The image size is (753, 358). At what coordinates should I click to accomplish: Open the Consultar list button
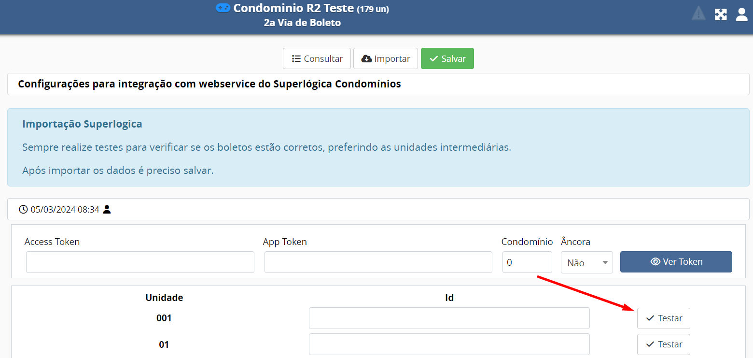click(317, 58)
